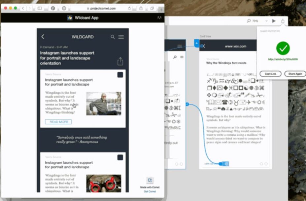Check the dark square on first card
306x201 pixels.
pyautogui.click(x=120, y=75)
